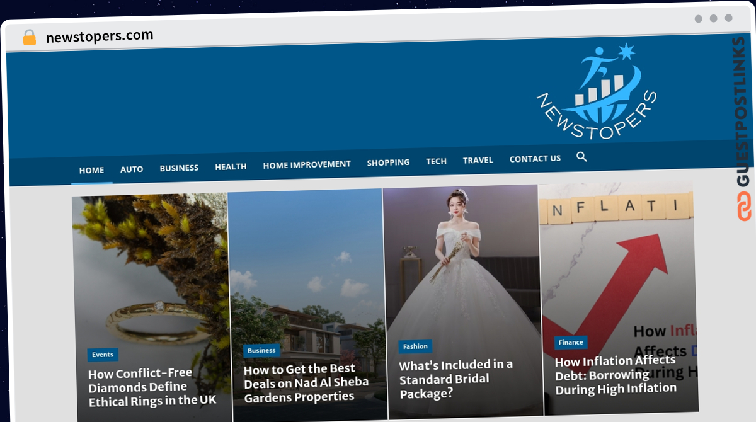This screenshot has height=422, width=756.
Task: Open the How Inflation Affects Debt article
Action: [616, 375]
